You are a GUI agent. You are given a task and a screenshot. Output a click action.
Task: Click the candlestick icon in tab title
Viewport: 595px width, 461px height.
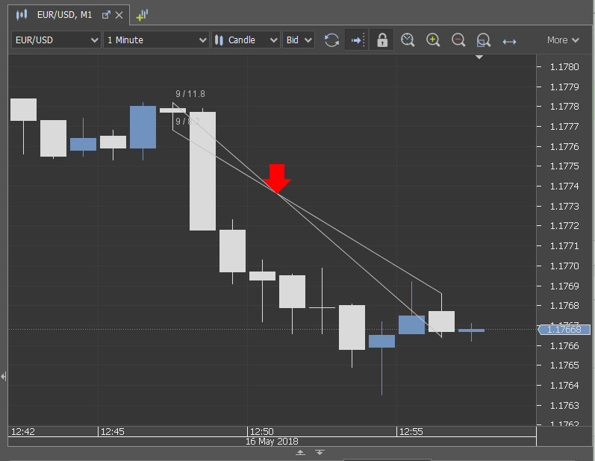click(22, 15)
